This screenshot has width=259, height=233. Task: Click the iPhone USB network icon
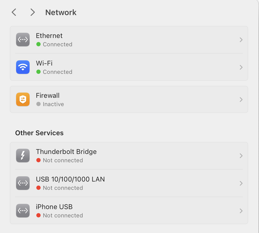pos(23,211)
